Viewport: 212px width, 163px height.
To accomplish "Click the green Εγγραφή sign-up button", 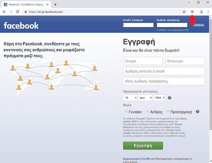I will point(143,146).
